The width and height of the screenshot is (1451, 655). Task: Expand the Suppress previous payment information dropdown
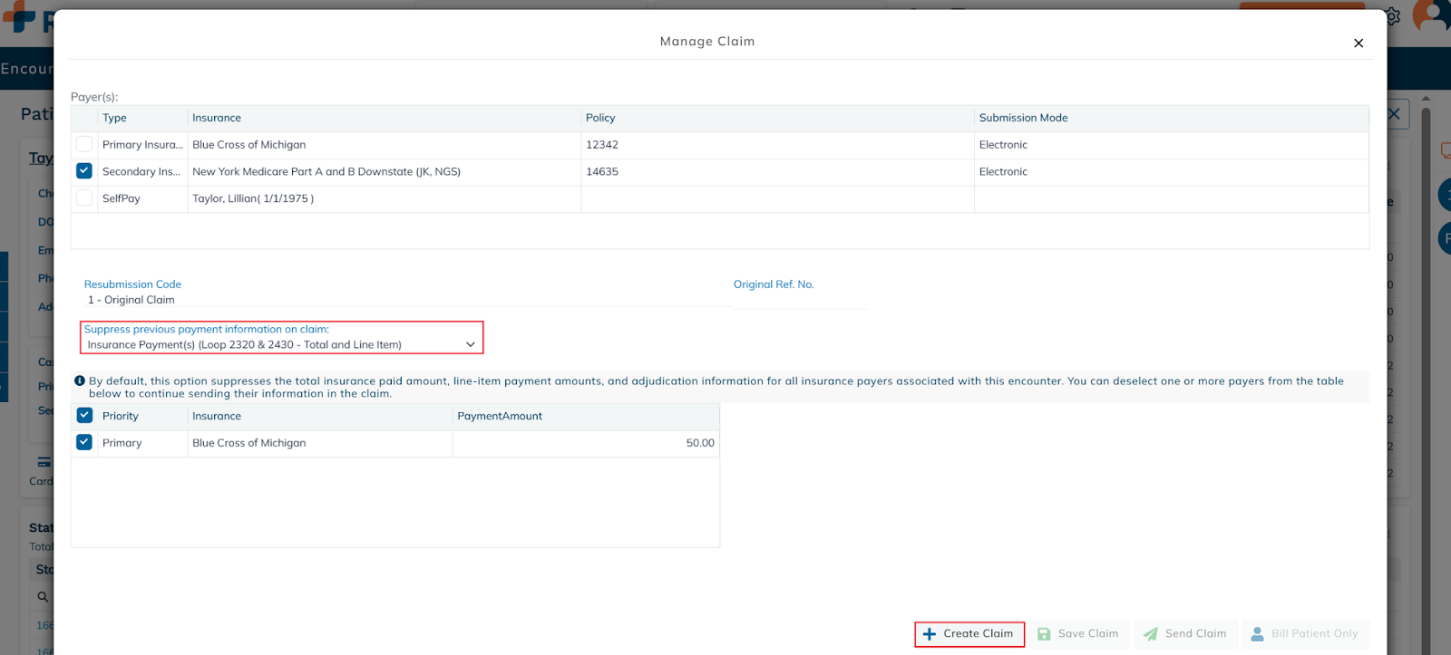(470, 345)
